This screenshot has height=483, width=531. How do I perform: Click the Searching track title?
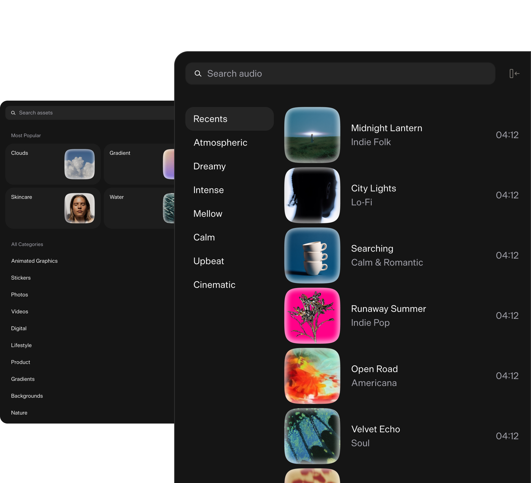click(372, 249)
